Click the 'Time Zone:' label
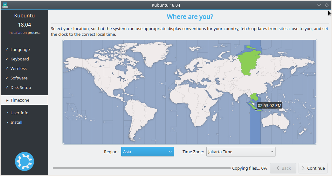The image size is (332, 176). coord(193,152)
